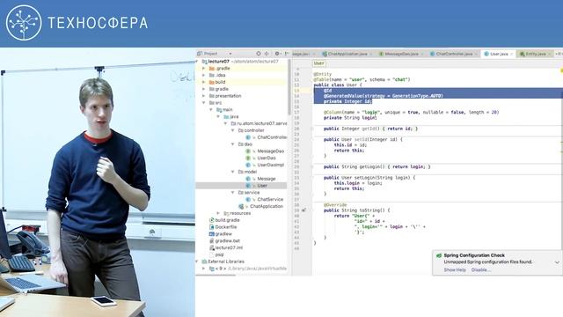Open lecture07.iml file
The width and height of the screenshot is (563, 317).
(229, 247)
